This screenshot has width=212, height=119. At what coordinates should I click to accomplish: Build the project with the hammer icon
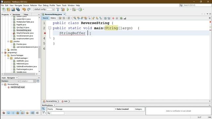(x=58, y=10)
